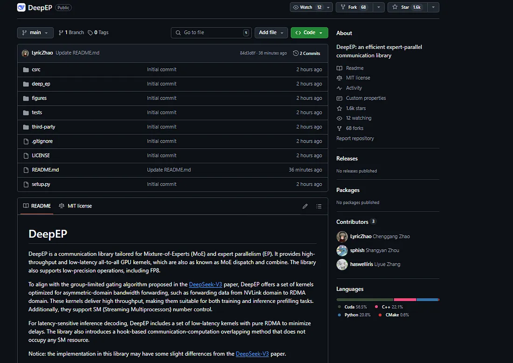Click haswelliris's contributor avatar
The image size is (513, 363).
342,265
